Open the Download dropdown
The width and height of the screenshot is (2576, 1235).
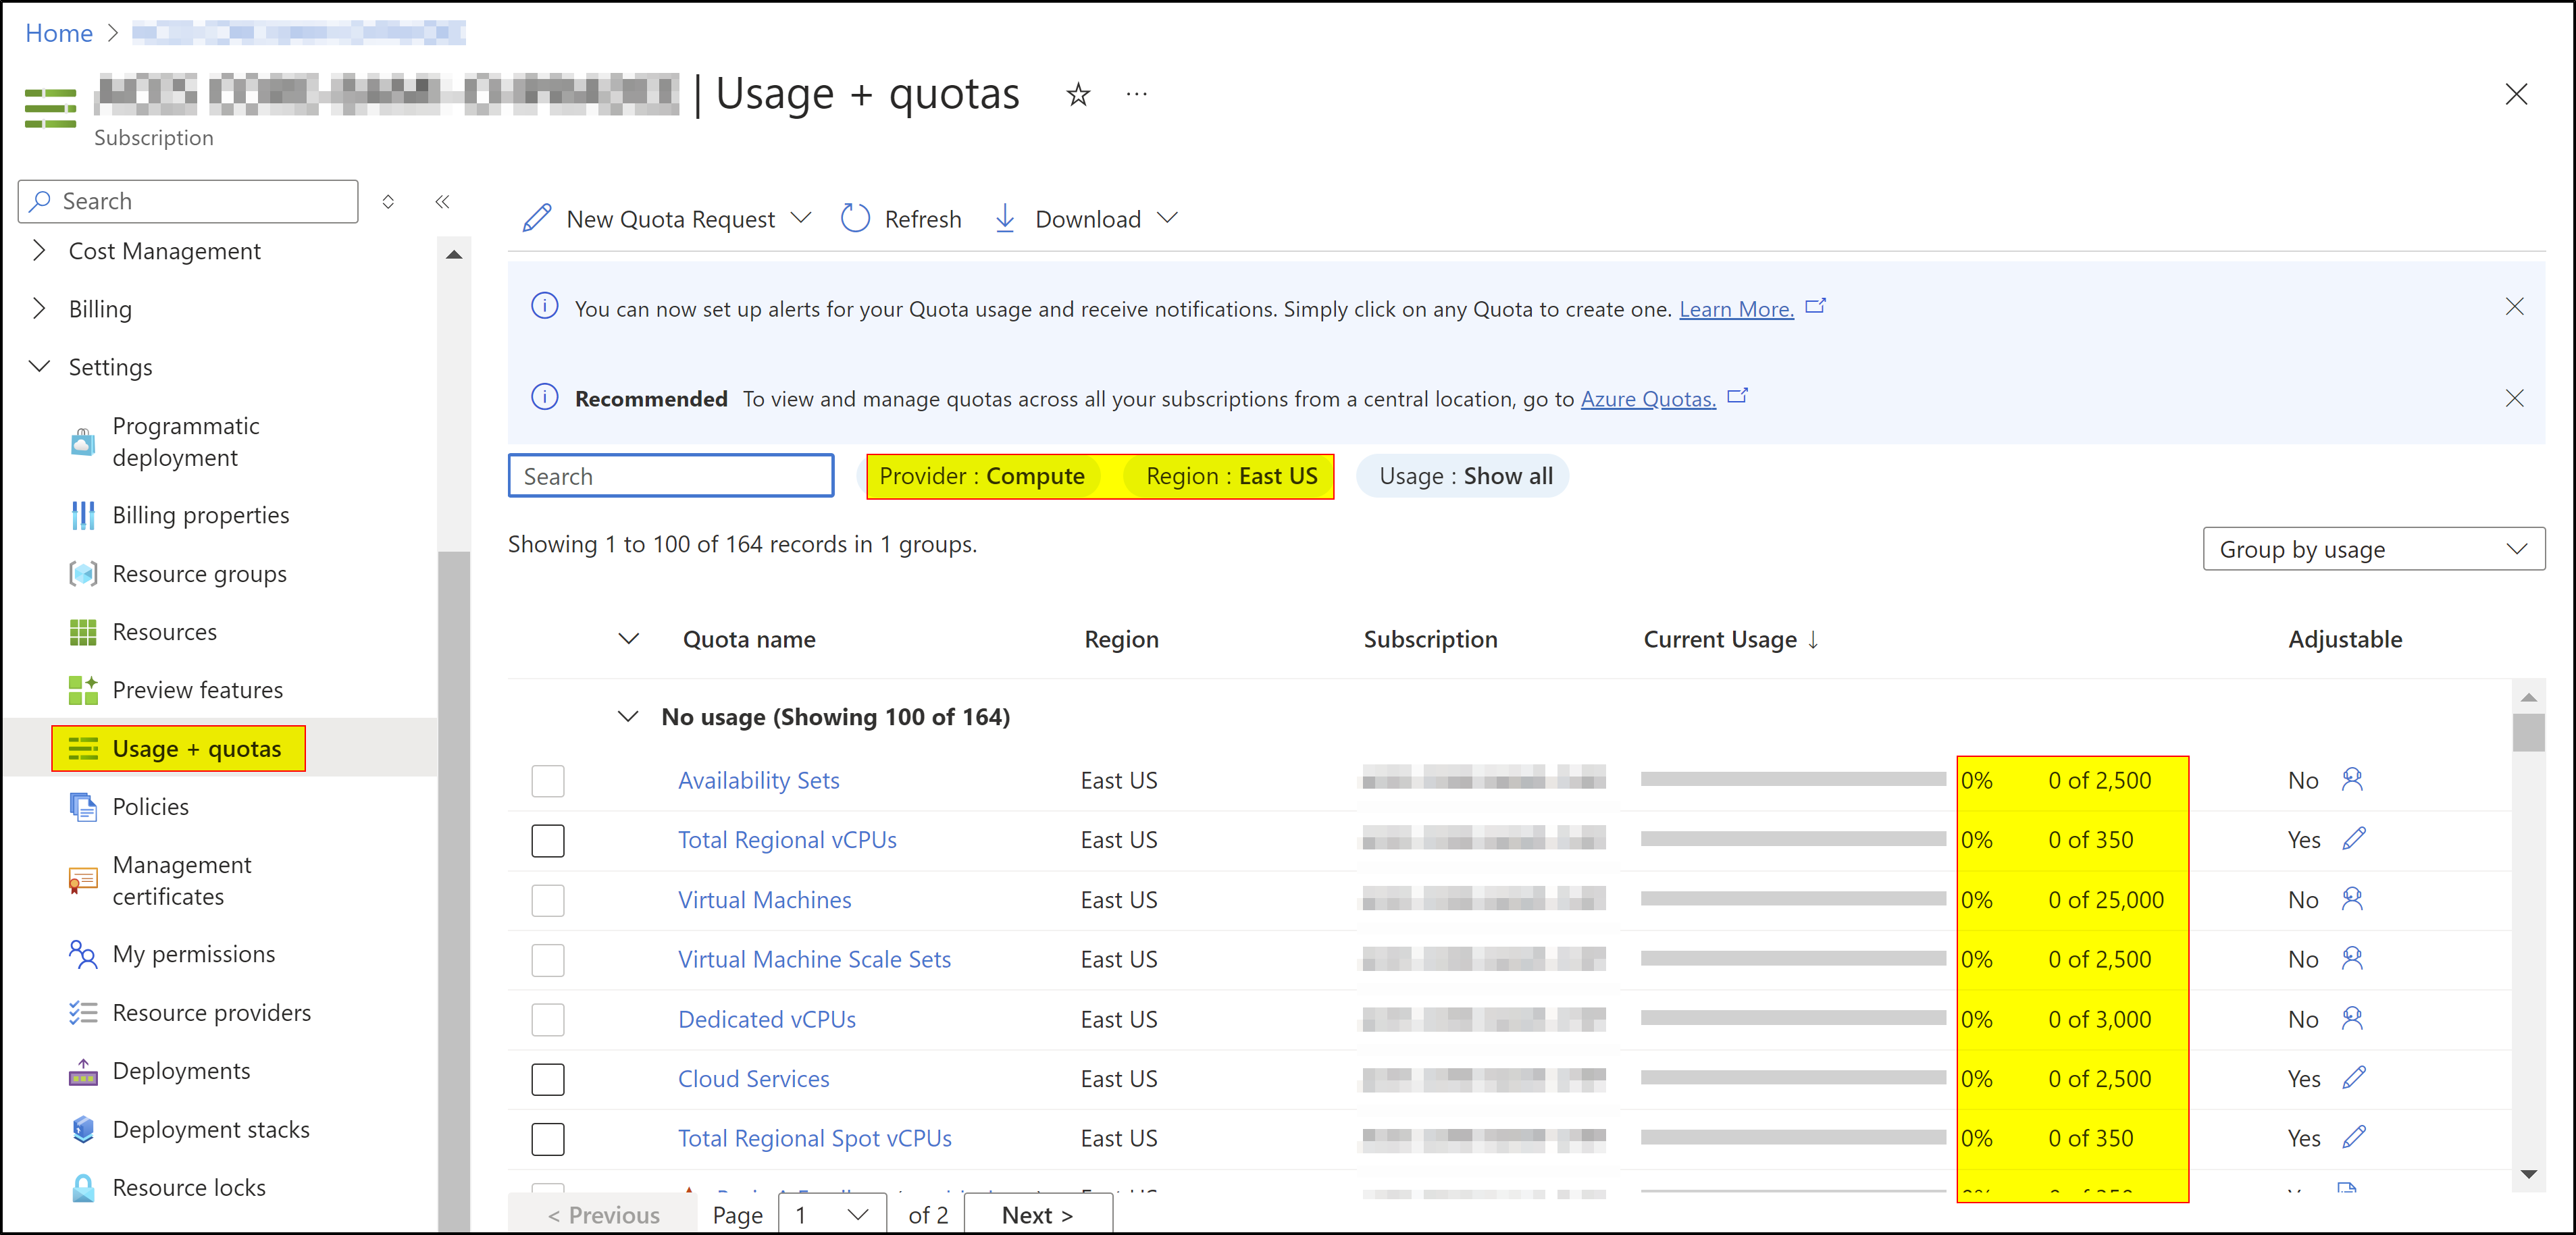point(1087,219)
